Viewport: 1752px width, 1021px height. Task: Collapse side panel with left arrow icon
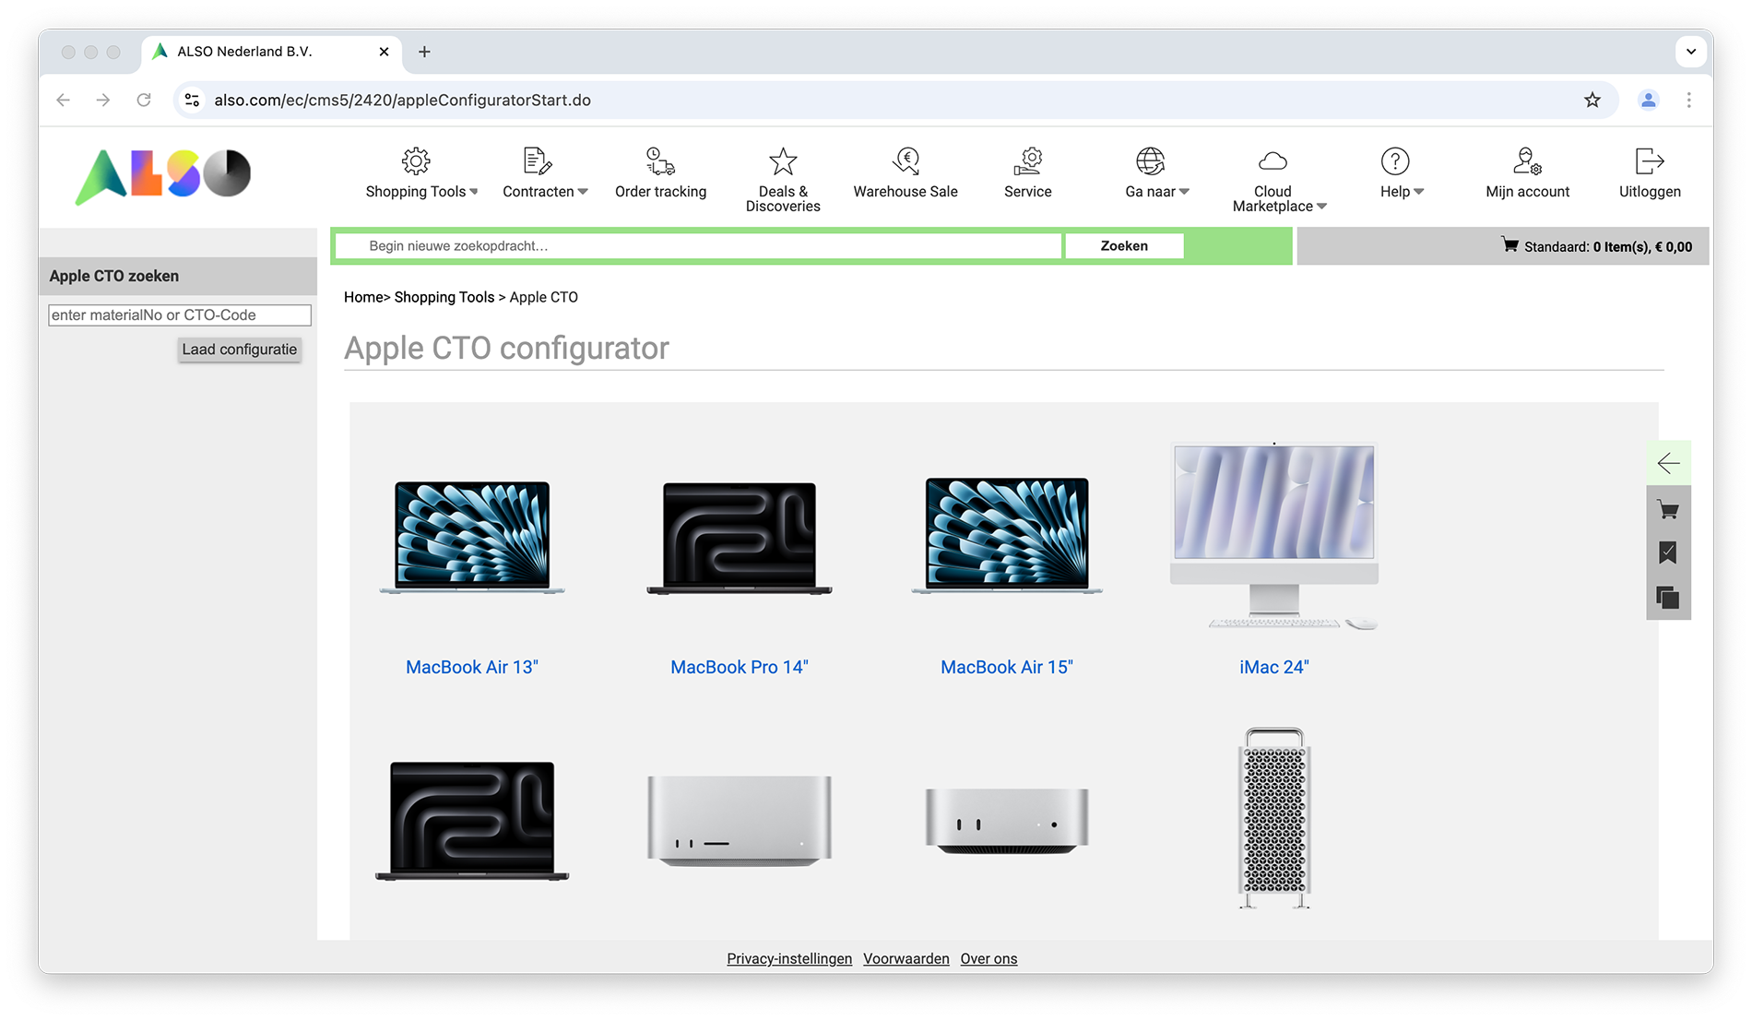[1668, 463]
